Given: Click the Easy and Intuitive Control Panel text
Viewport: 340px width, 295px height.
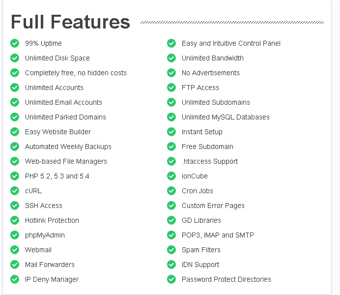Looking at the screenshot, I should (x=231, y=43).
